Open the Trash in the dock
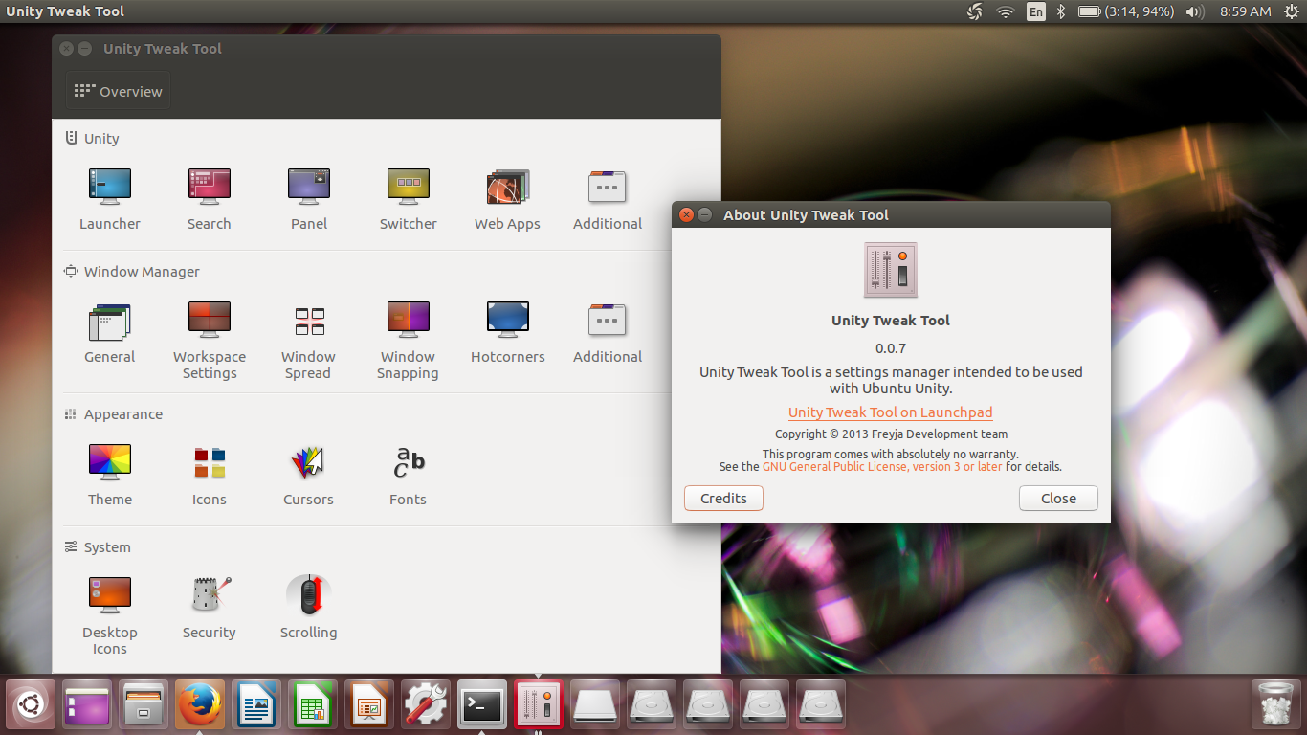 point(1276,705)
